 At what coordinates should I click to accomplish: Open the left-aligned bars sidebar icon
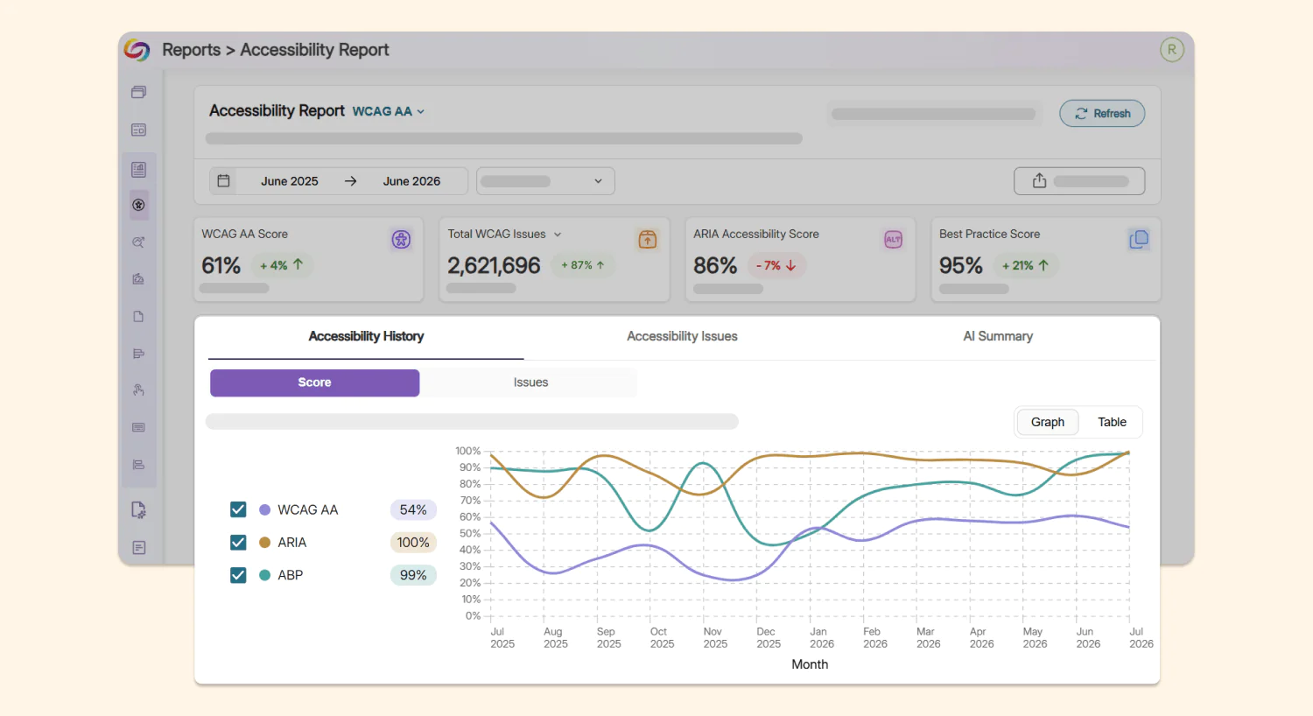click(x=138, y=465)
